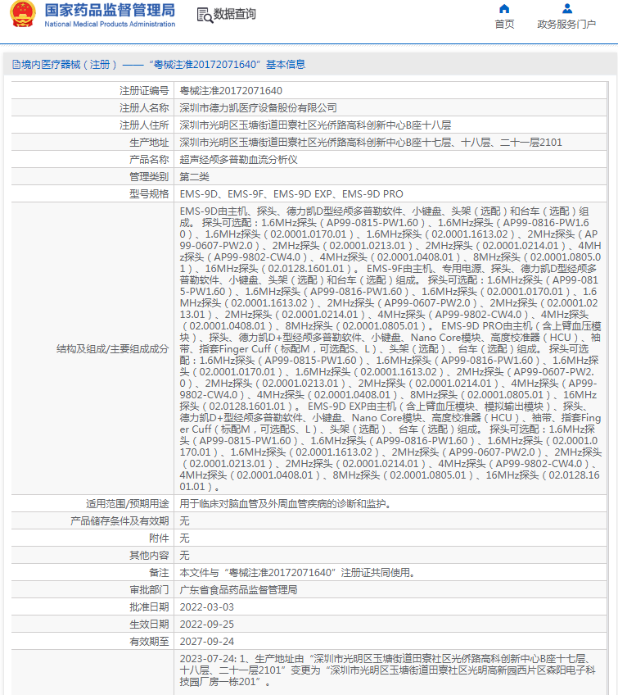Click the 备注 text 本文件与…注册证共同使用
This screenshot has width=618, height=695.
pyautogui.click(x=297, y=573)
